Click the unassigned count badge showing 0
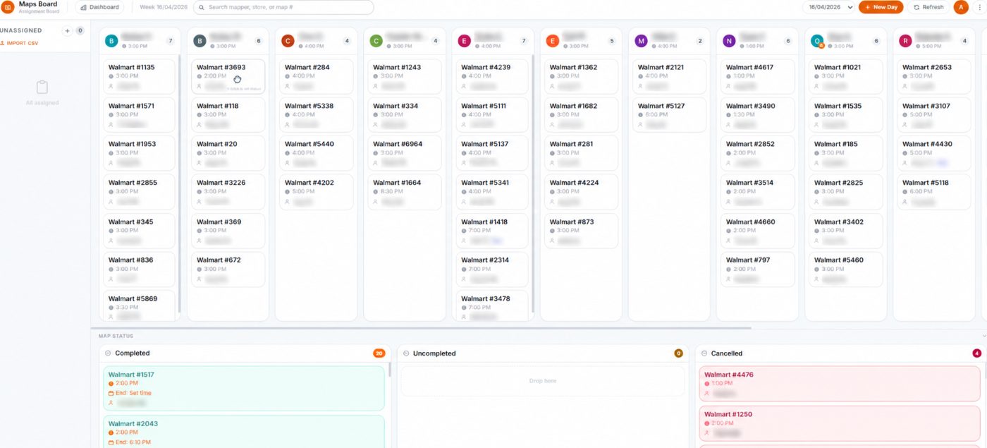987x448 pixels. [x=80, y=30]
